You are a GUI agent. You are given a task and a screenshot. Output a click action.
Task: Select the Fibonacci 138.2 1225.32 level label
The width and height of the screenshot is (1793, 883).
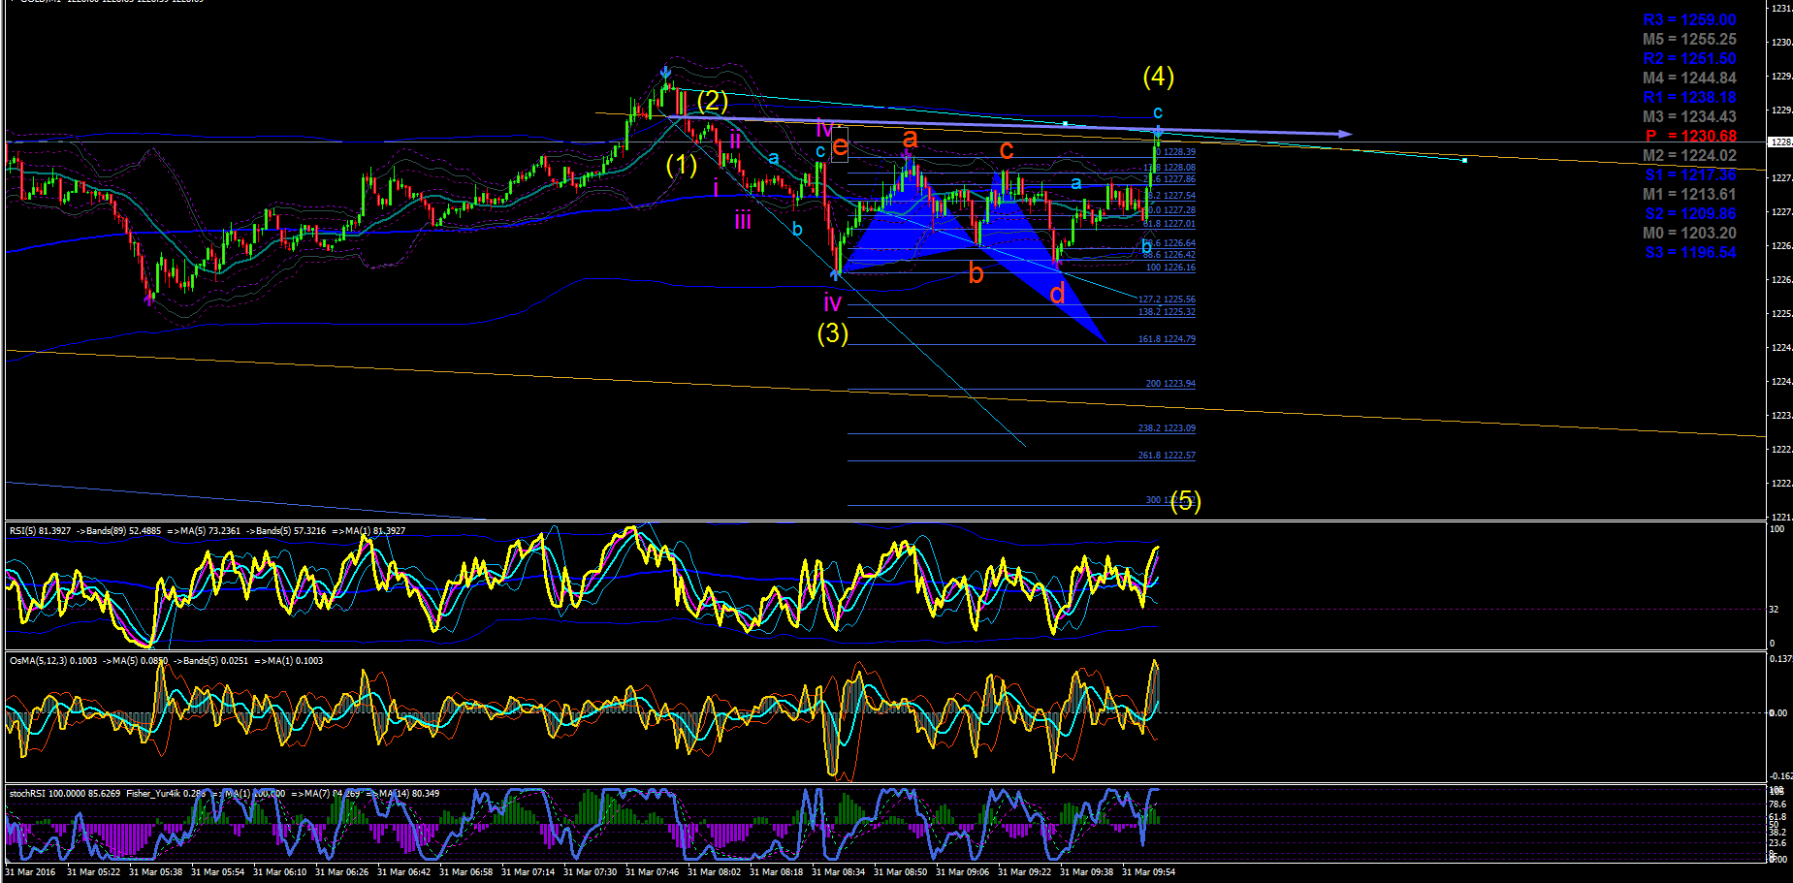pos(1167,312)
